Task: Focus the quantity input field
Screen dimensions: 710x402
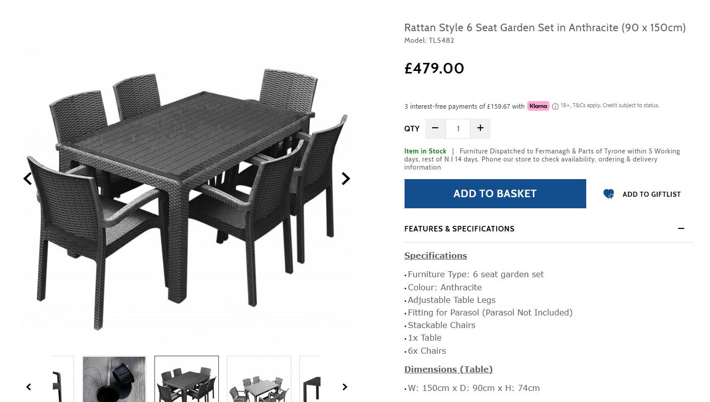Action: [x=458, y=129]
